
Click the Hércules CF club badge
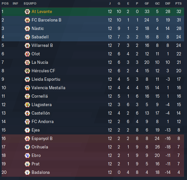tap(27, 71)
